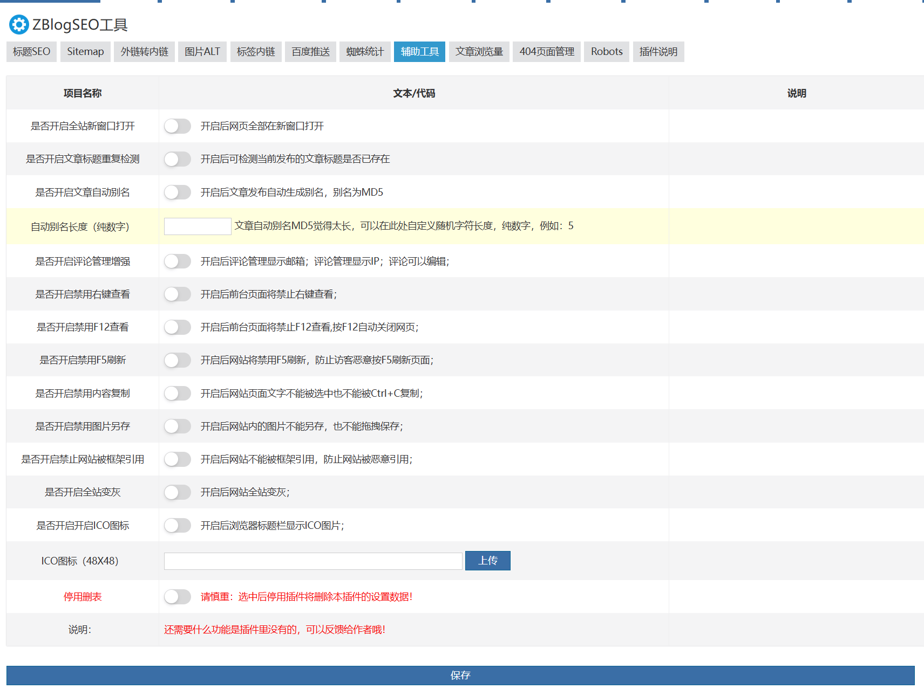924x689 pixels.
Task: Open the 标题SEO tab
Action: [31, 52]
